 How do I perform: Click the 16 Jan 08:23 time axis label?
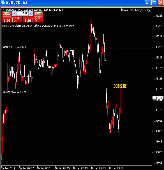pos(98,168)
